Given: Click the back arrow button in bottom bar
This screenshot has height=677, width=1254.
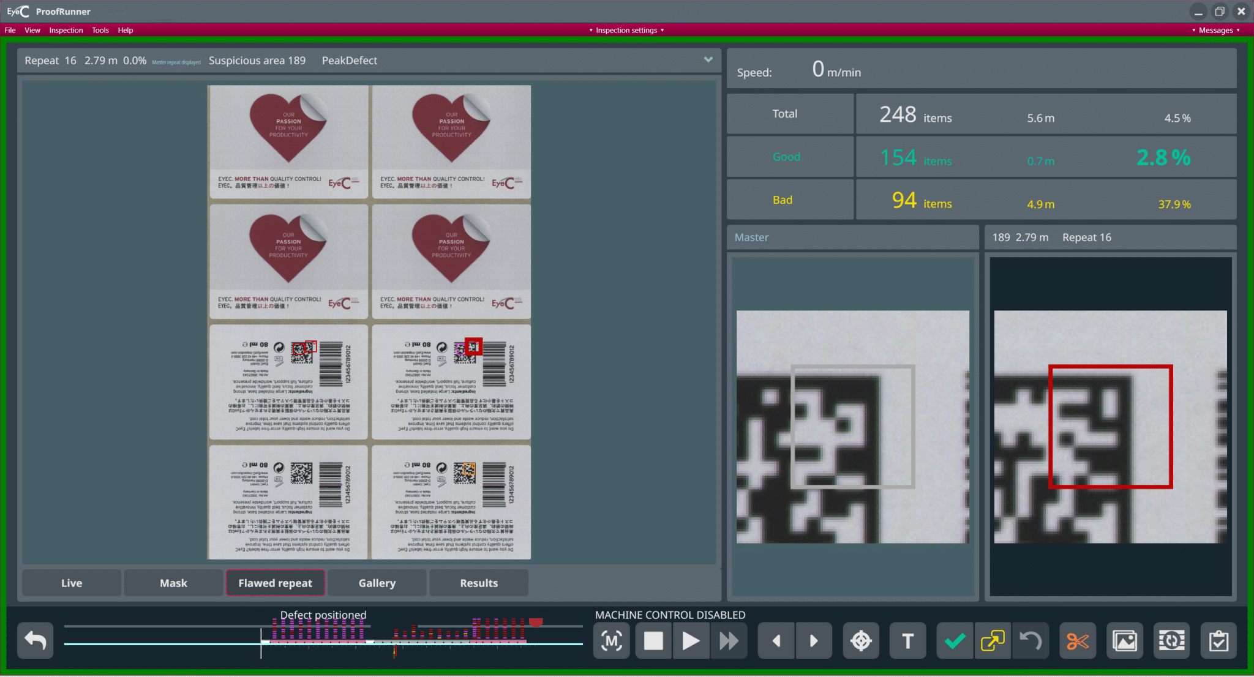Looking at the screenshot, I should (36, 641).
